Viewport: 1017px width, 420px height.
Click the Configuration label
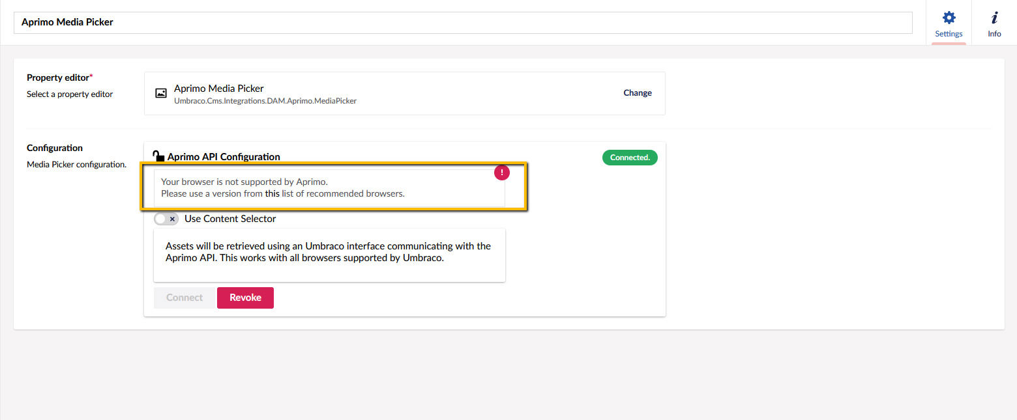pyautogui.click(x=55, y=148)
